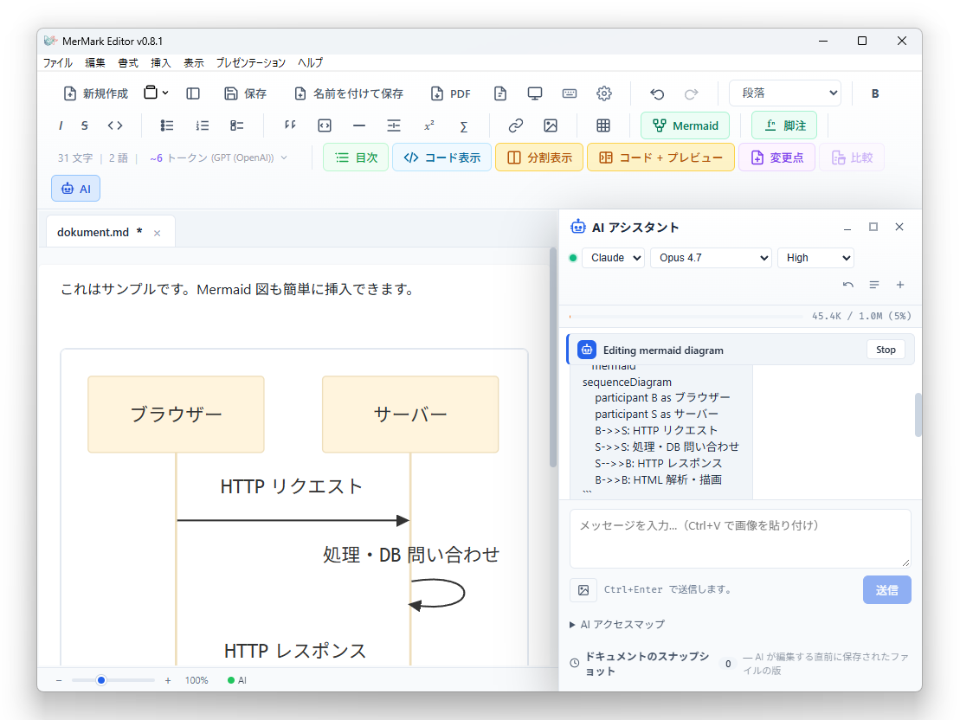Toggle bold formatting
The height and width of the screenshot is (720, 960).
(875, 93)
